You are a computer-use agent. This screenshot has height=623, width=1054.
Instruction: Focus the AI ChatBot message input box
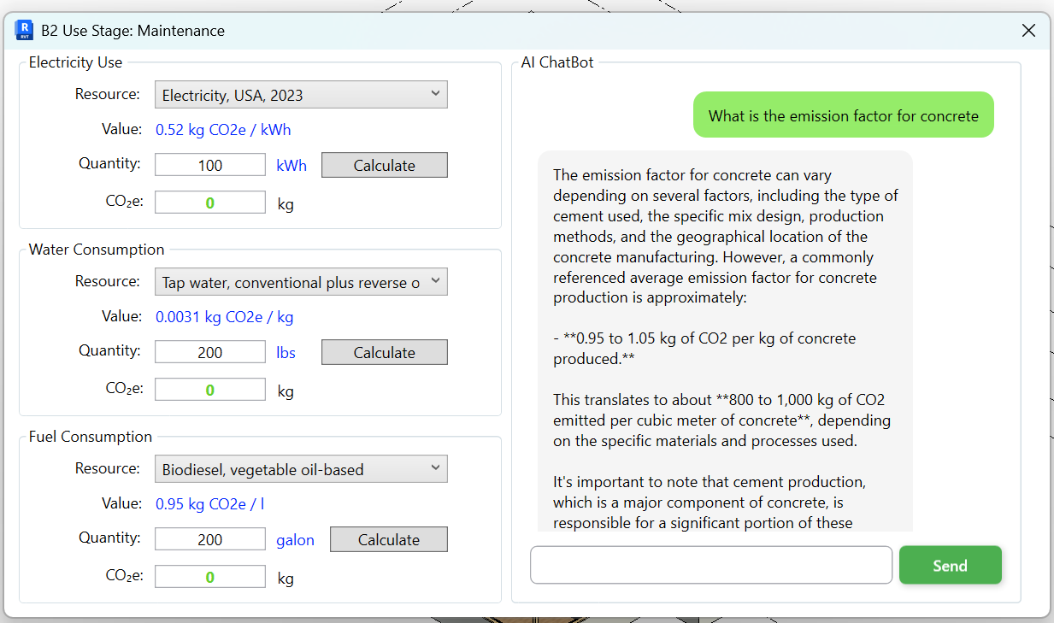(x=711, y=565)
